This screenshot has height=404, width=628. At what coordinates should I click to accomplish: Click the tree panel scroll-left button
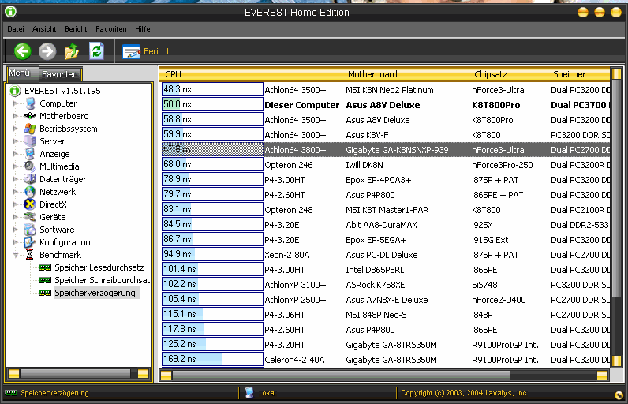tap(13, 373)
